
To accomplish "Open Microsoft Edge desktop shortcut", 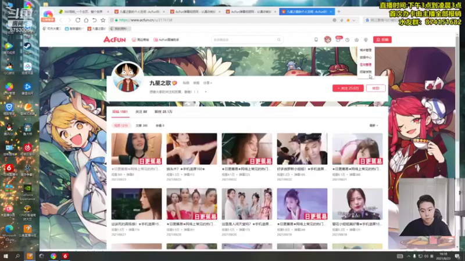I will [x=9, y=233].
